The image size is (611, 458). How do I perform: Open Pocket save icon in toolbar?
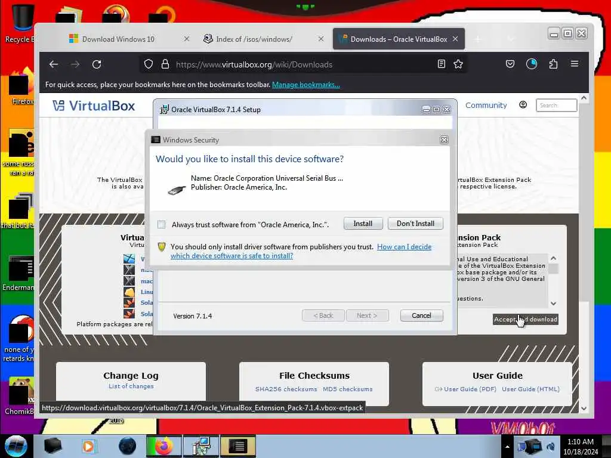point(510,64)
